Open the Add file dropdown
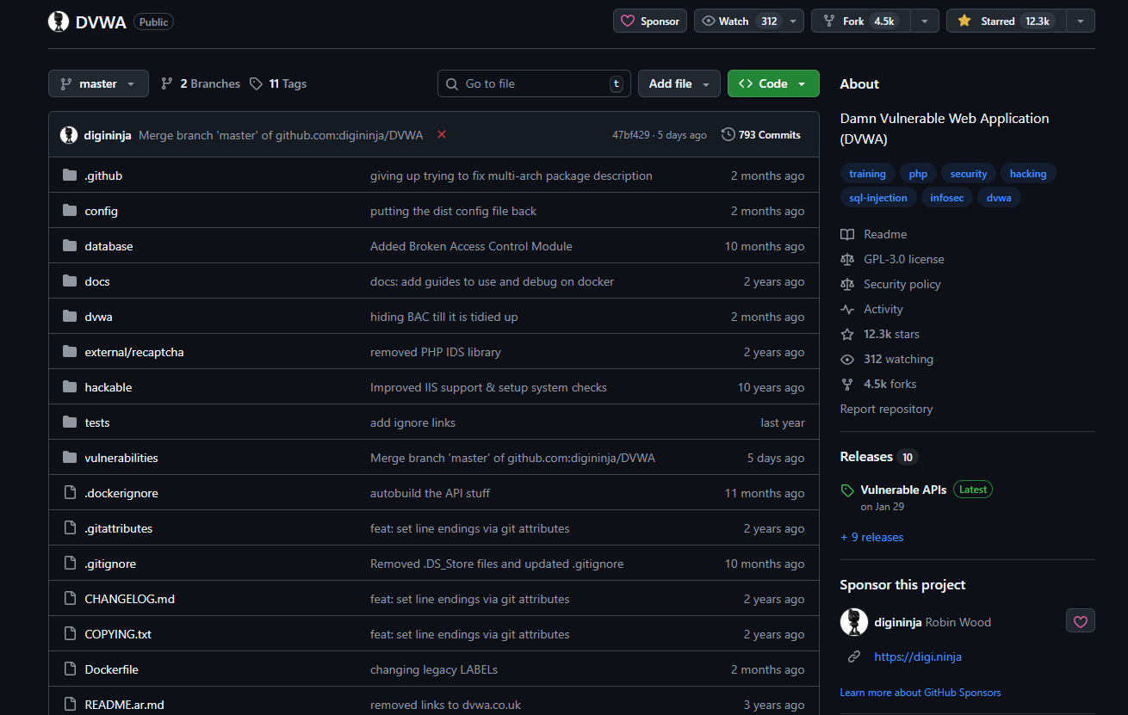1128x715 pixels. (x=679, y=83)
